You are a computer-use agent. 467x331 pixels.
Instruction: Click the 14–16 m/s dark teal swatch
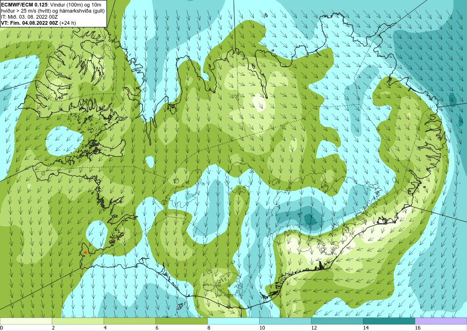click(x=389, y=321)
